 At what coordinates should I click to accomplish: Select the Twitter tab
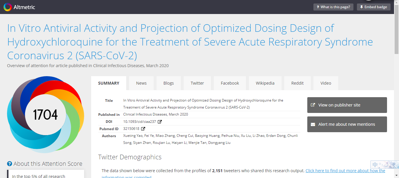[x=197, y=83]
